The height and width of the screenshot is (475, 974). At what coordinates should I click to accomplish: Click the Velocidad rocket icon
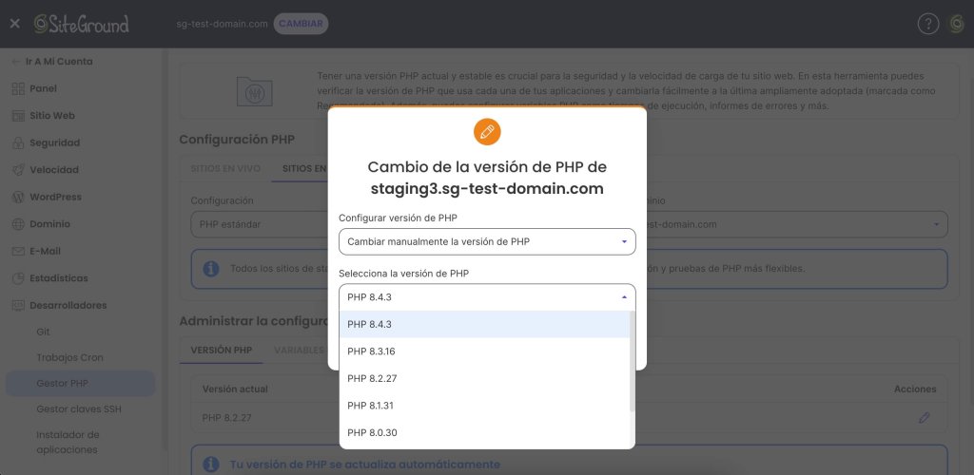point(18,170)
